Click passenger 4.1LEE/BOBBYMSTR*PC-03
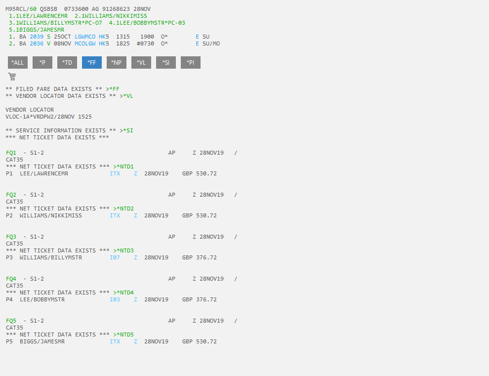Image resolution: width=489 pixels, height=376 pixels. [x=147, y=23]
